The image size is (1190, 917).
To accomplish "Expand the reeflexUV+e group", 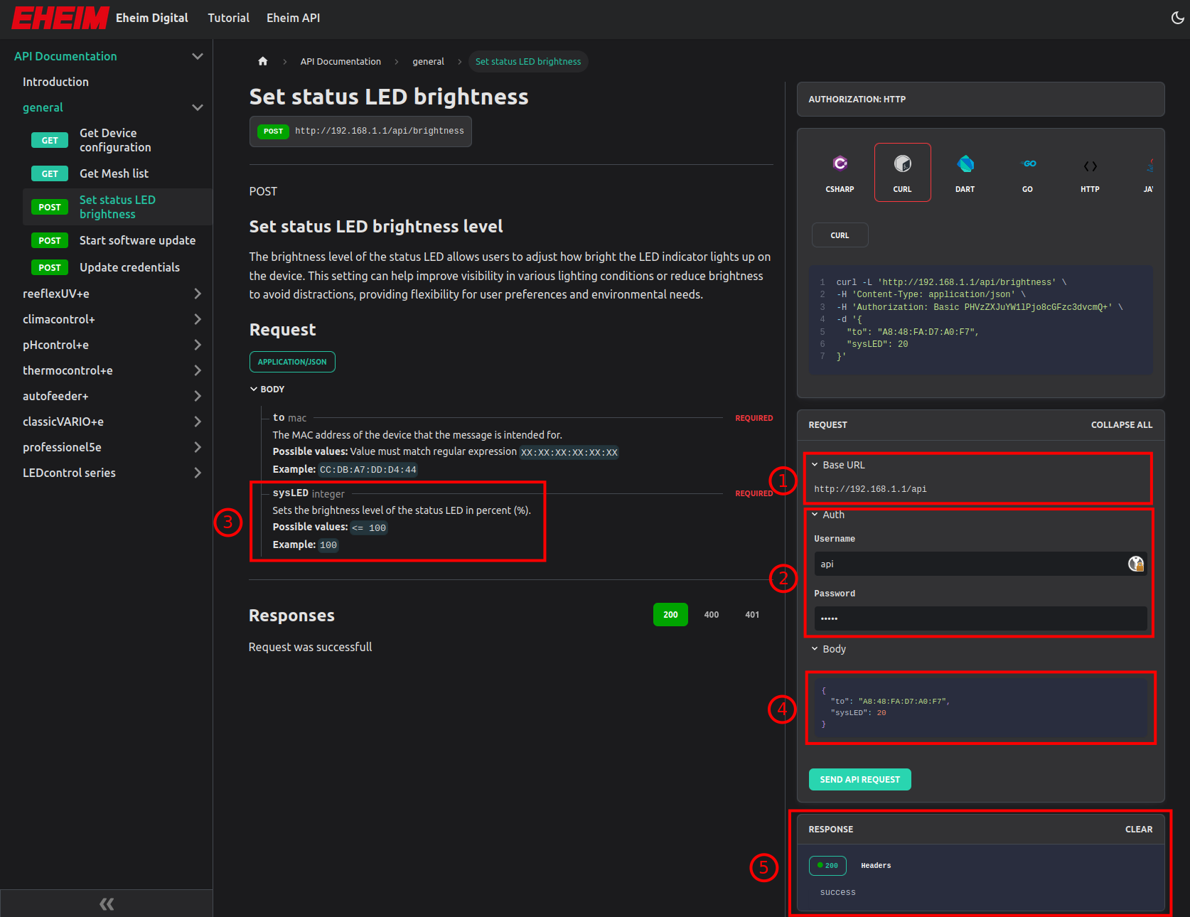I will point(198,294).
